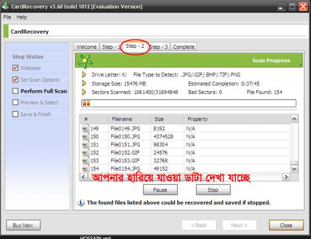Toggle the Welcome step checkbox
The width and height of the screenshot is (311, 239).
(x=15, y=68)
